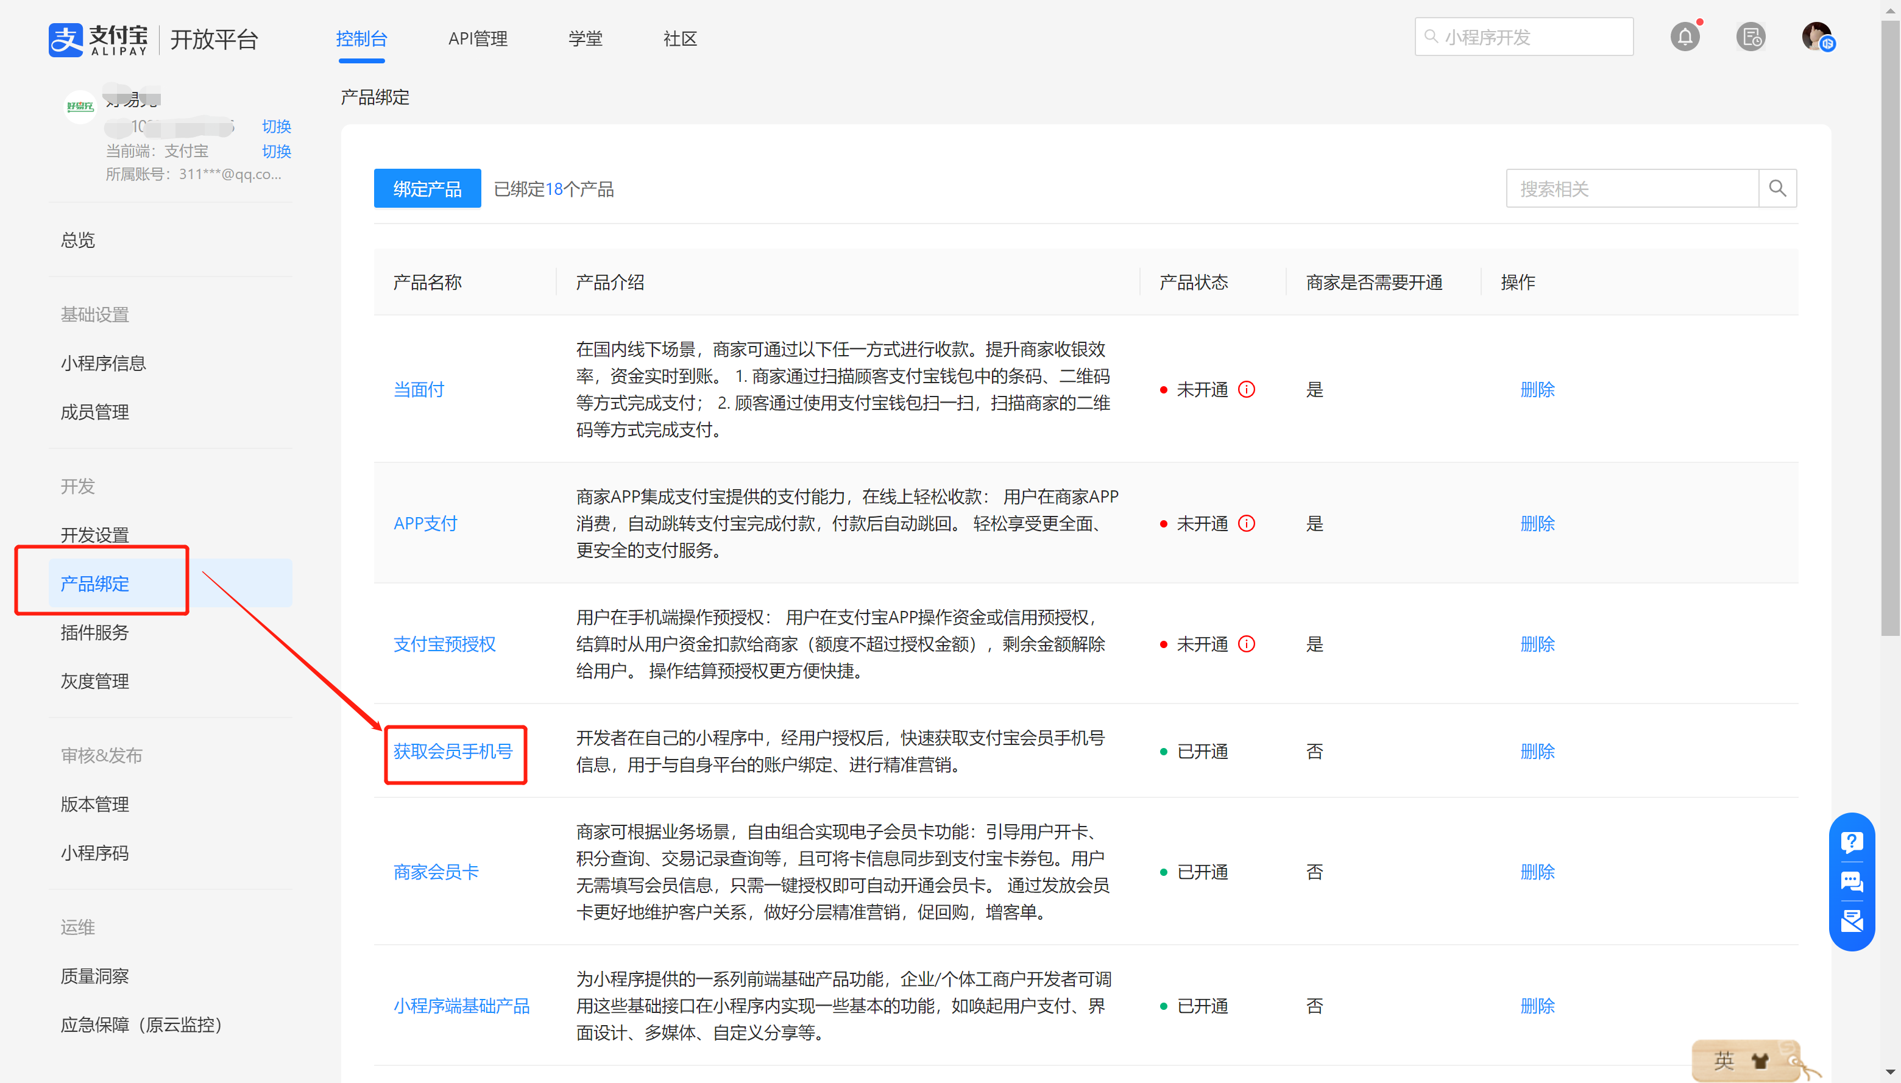Open the APP支付 product link
Screen dimensions: 1901x1083
click(425, 523)
